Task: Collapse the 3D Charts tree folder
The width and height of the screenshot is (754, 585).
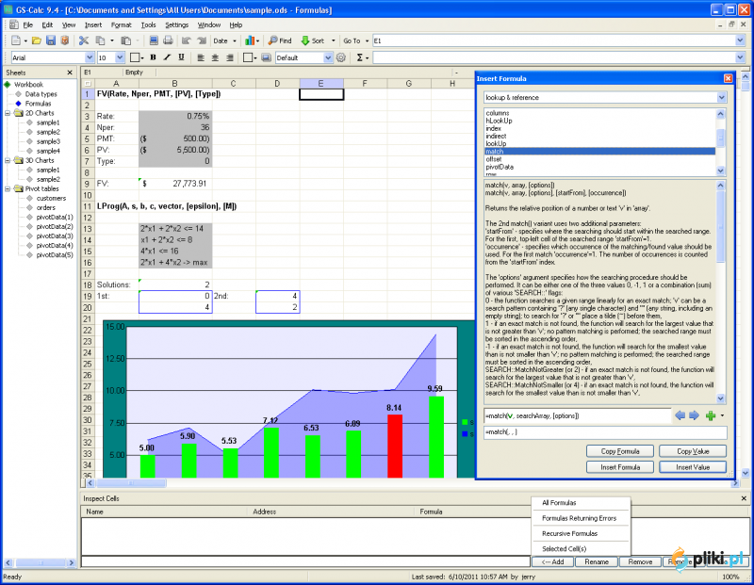Action: pos(8,160)
